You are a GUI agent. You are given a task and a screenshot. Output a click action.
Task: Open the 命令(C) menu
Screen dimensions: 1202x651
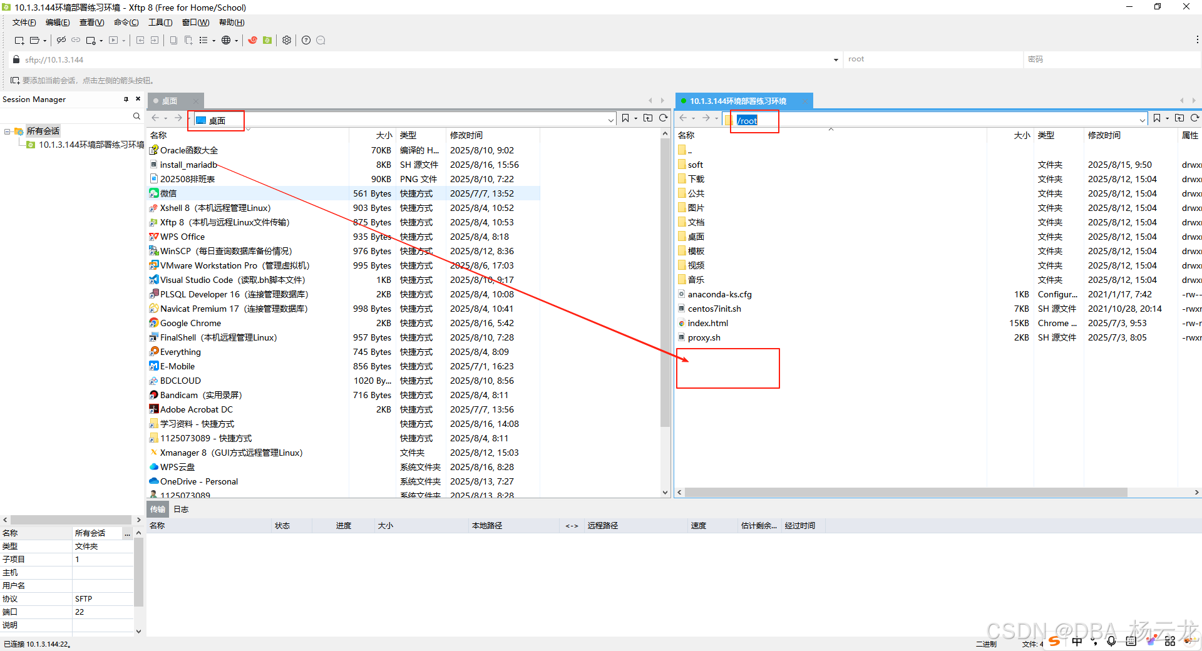tap(126, 23)
